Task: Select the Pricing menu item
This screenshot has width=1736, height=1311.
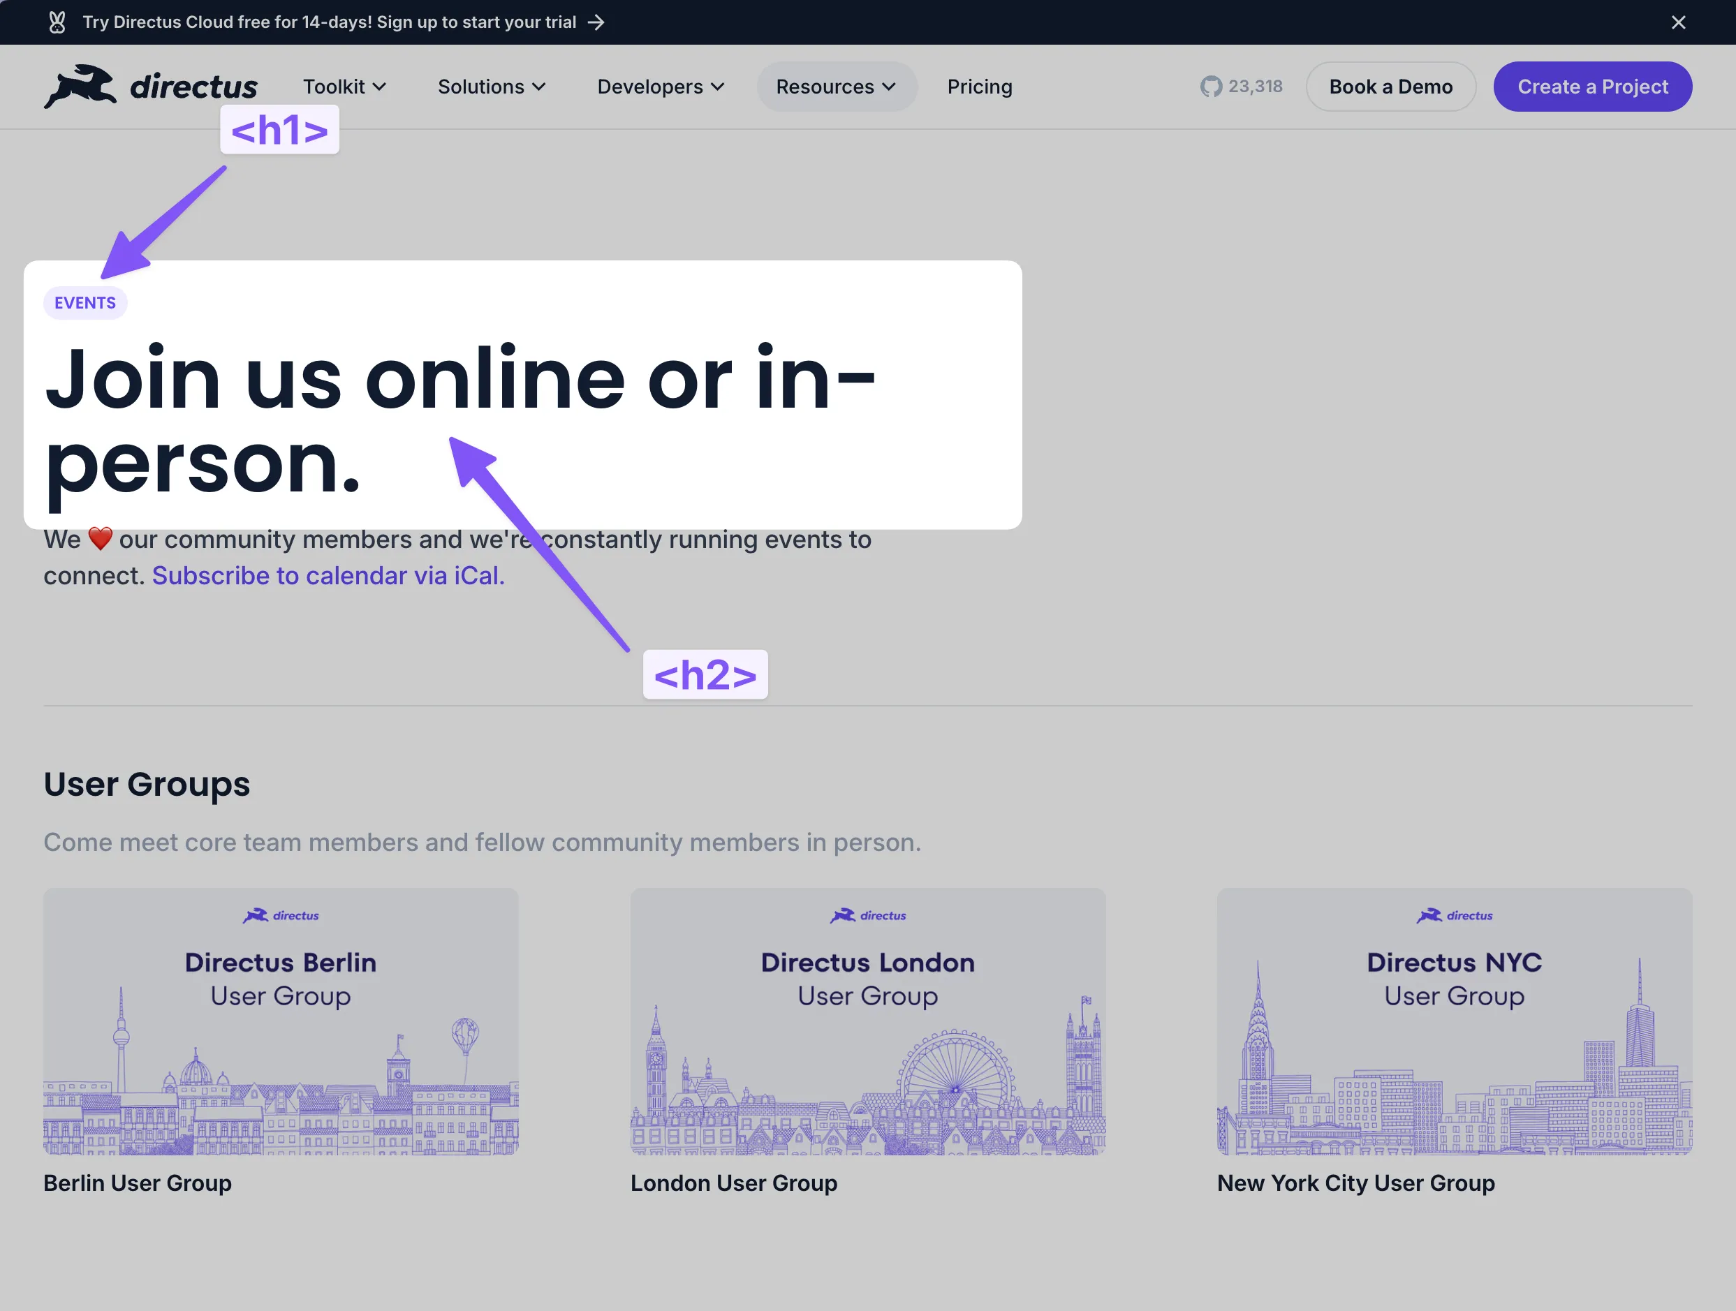Action: pyautogui.click(x=980, y=87)
